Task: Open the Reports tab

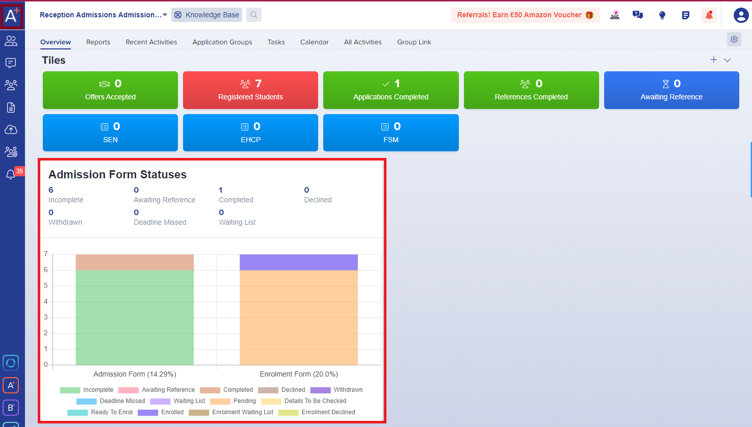Action: point(98,42)
